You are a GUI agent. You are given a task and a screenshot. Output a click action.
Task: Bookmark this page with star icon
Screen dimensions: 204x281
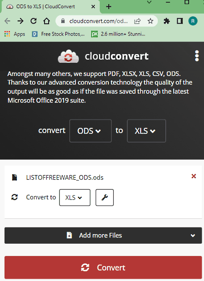[x=151, y=21]
